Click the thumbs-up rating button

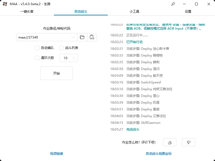click(169, 142)
